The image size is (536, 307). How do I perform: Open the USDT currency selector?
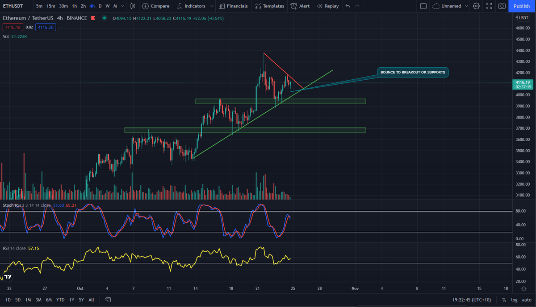click(523, 17)
